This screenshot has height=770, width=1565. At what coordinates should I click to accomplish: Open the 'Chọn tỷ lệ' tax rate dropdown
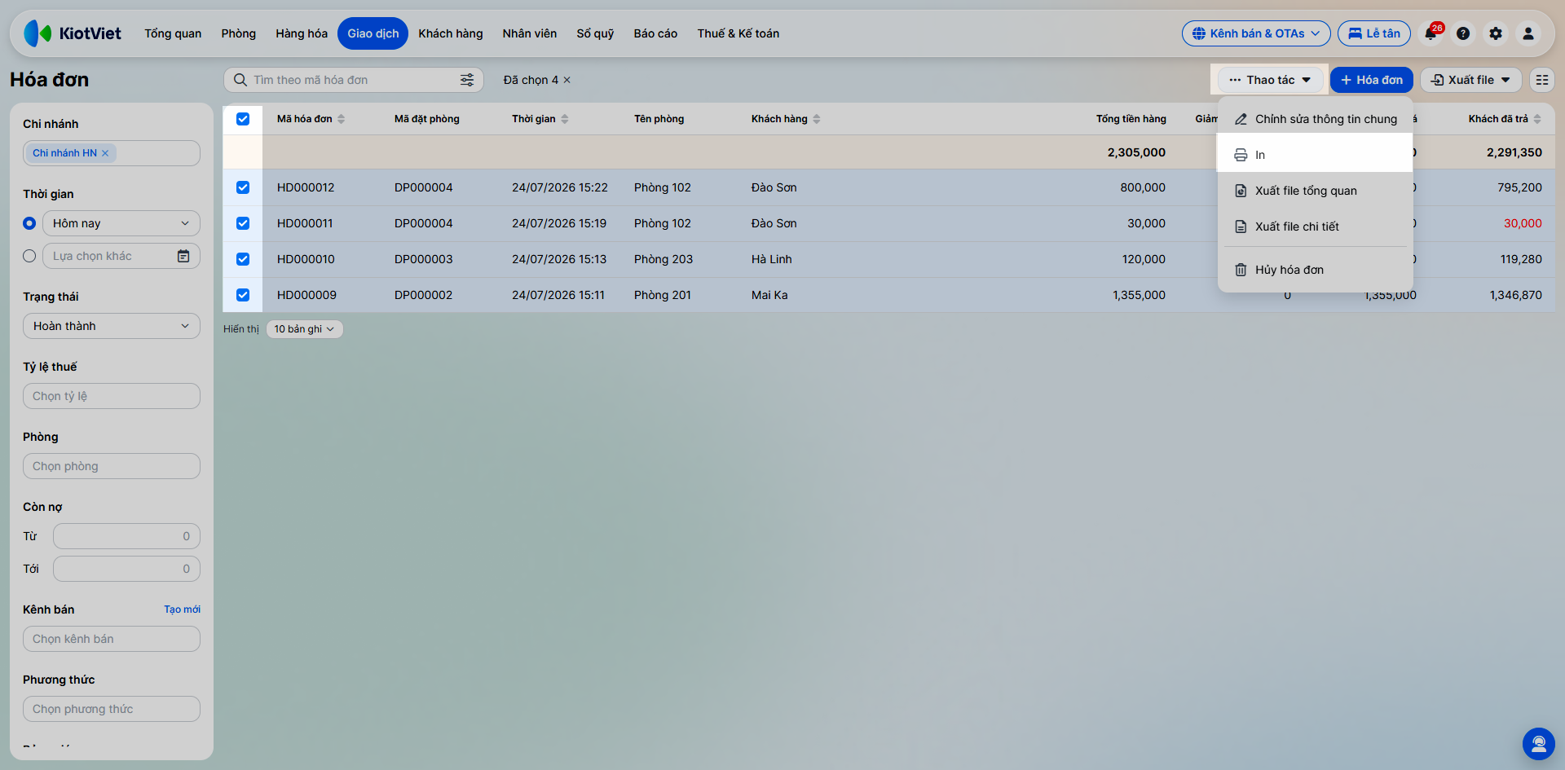(112, 396)
